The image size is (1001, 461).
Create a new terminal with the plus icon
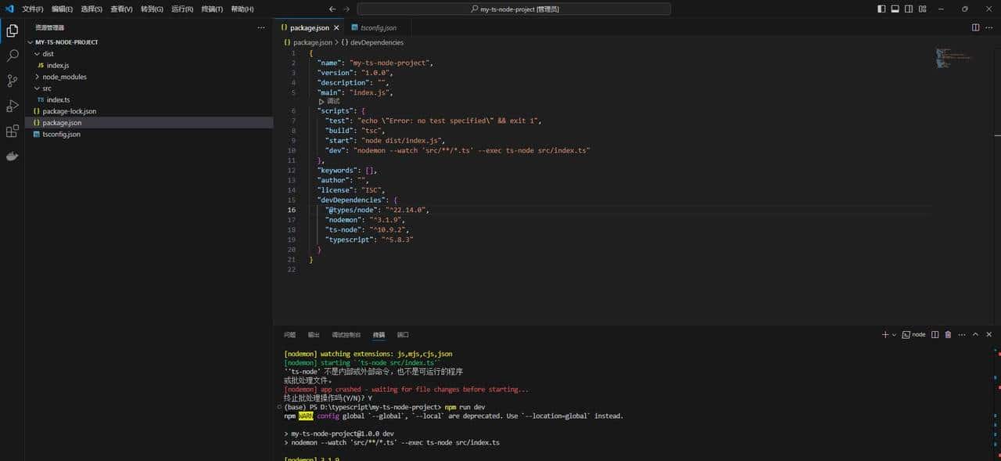(886, 334)
